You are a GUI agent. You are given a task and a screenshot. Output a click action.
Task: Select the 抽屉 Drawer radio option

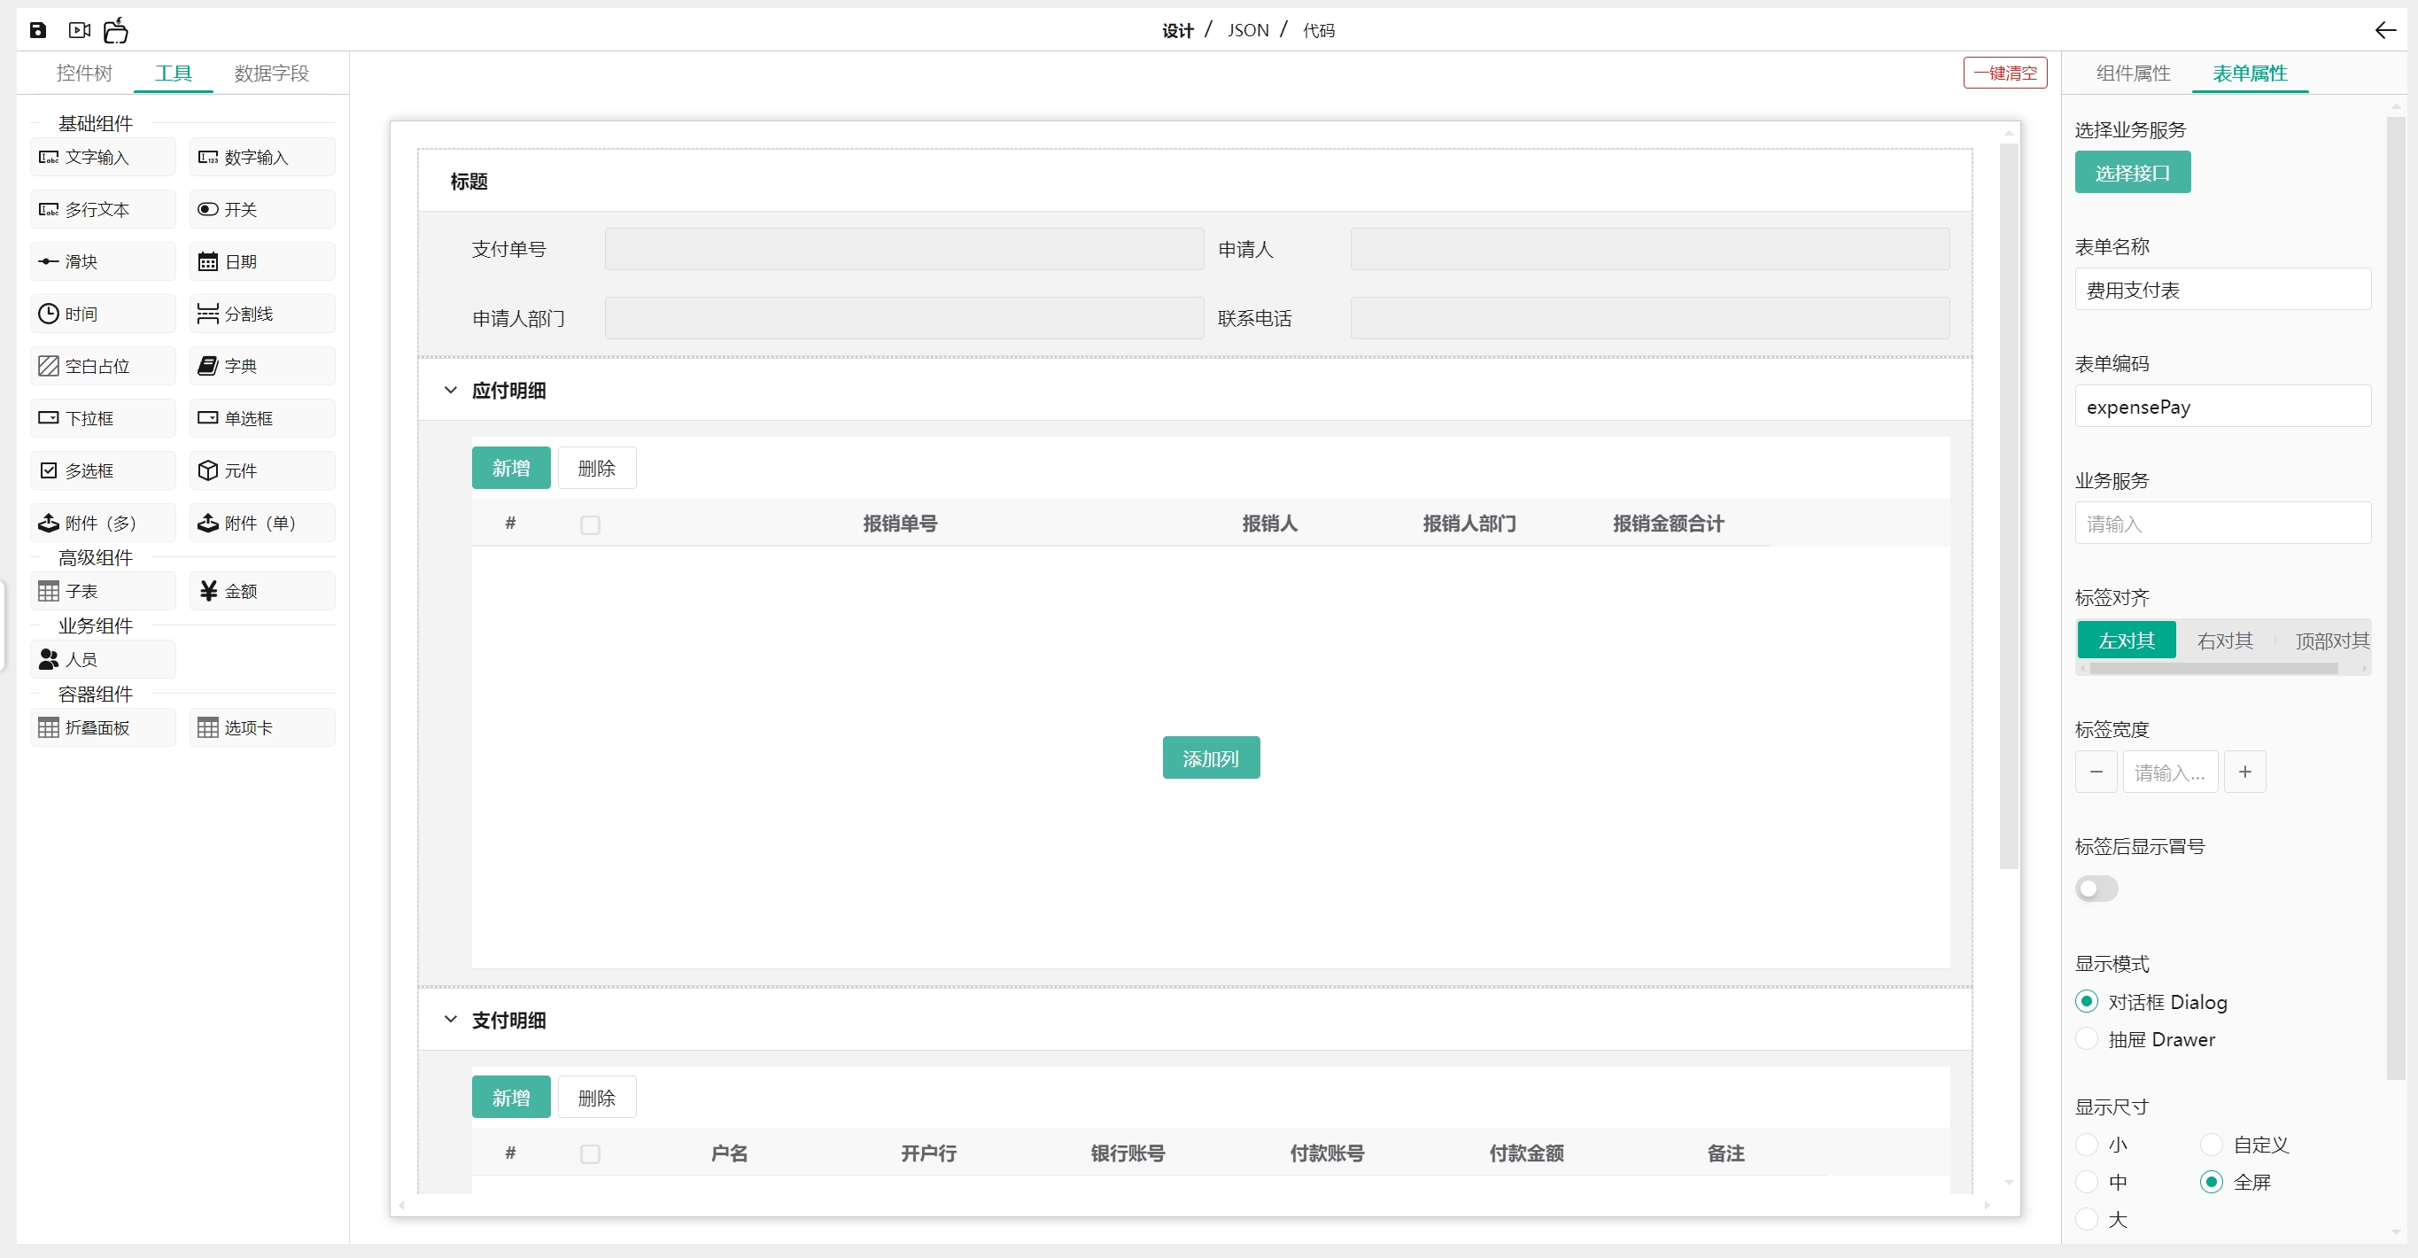[2087, 1039]
